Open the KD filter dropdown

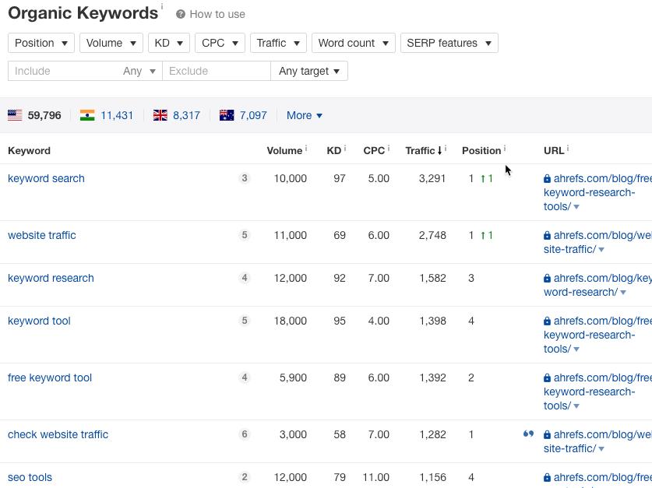click(169, 43)
